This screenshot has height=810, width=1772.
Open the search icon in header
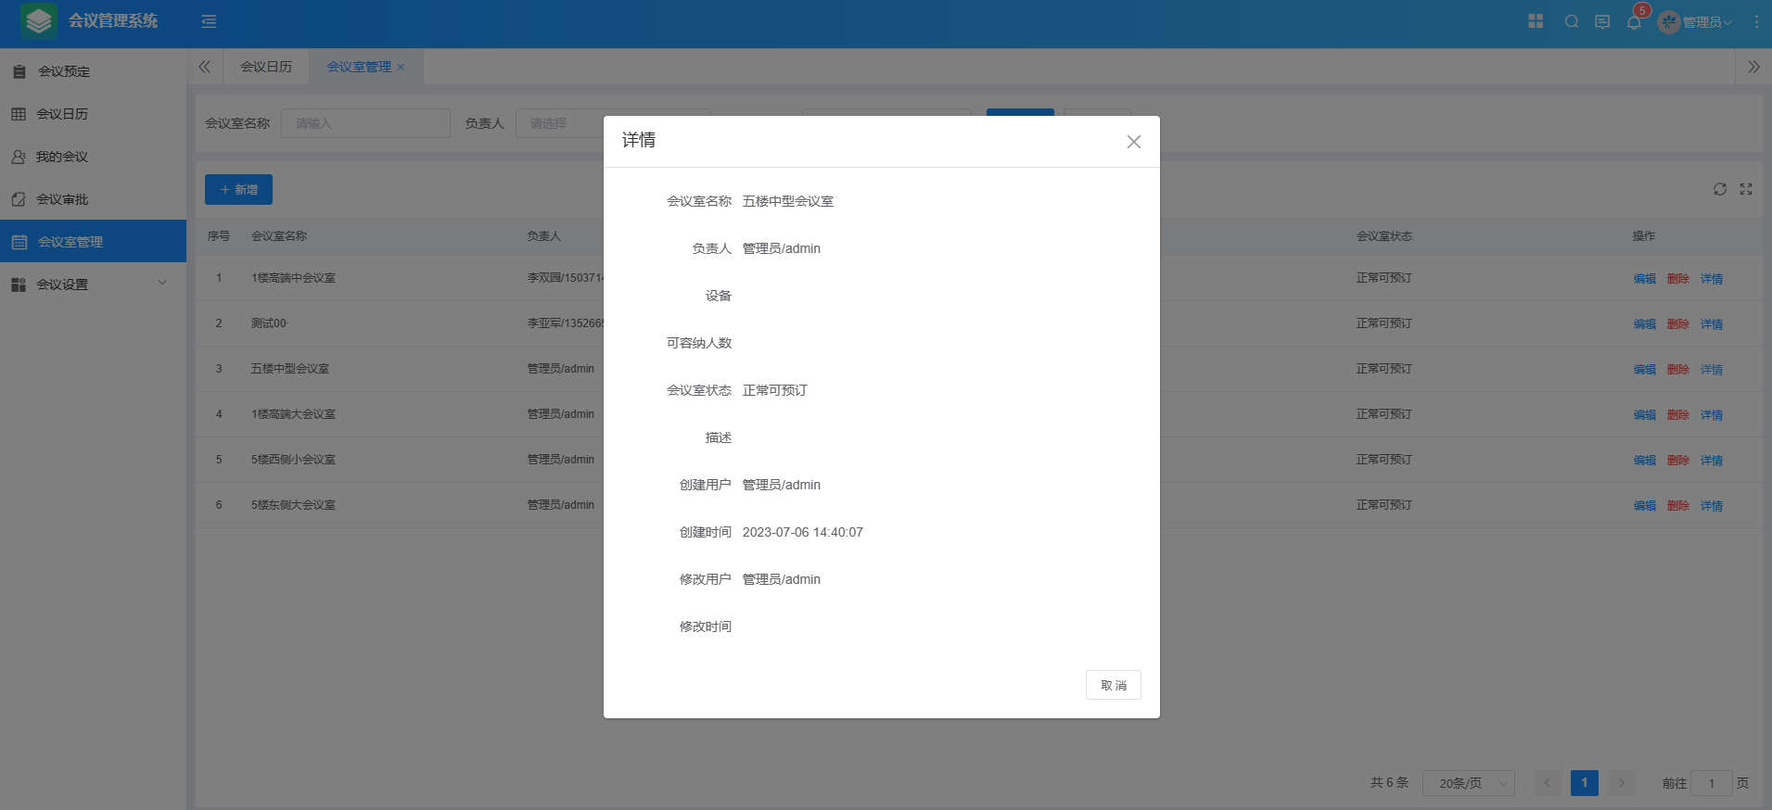(1572, 22)
